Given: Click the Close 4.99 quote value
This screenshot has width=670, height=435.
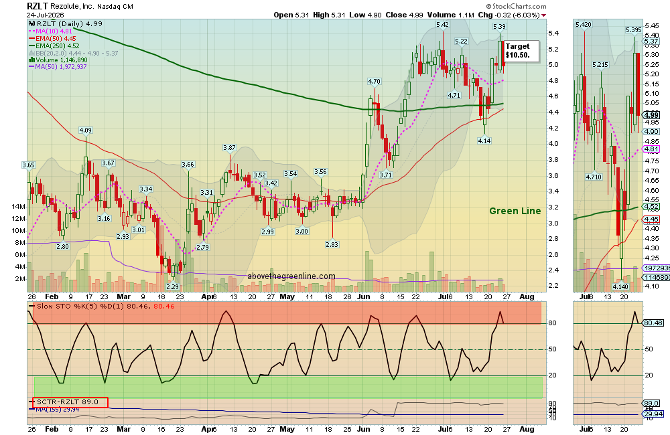Looking at the screenshot, I should tap(404, 15).
